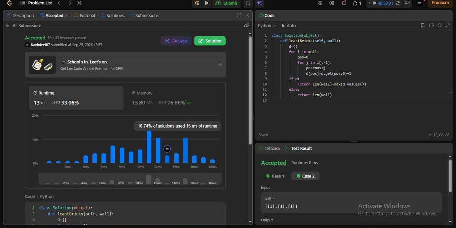Click the green Solution button
Image resolution: width=456 pixels, height=228 pixels.
tap(210, 41)
